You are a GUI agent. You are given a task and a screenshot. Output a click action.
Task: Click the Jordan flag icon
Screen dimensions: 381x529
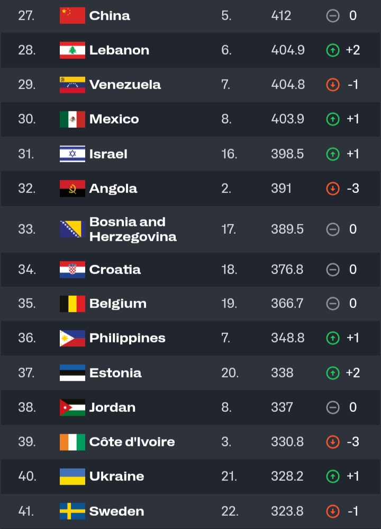tap(72, 408)
